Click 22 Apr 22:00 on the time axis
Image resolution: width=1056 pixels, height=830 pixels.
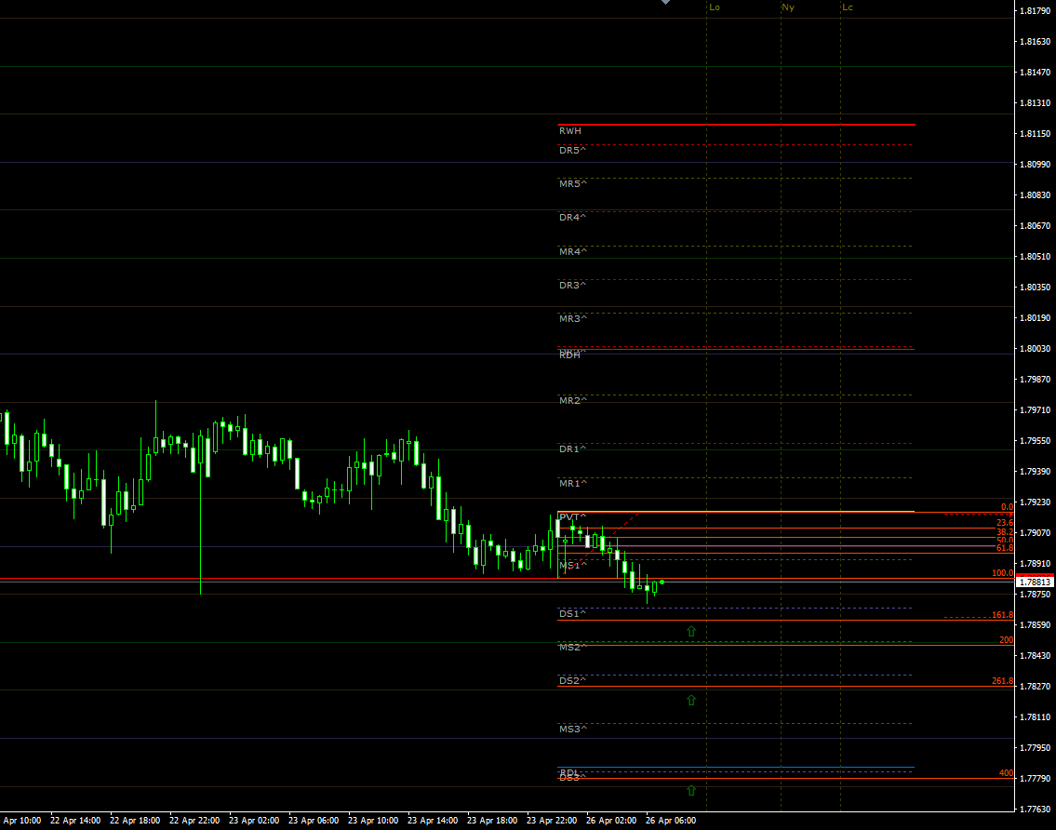point(194,821)
